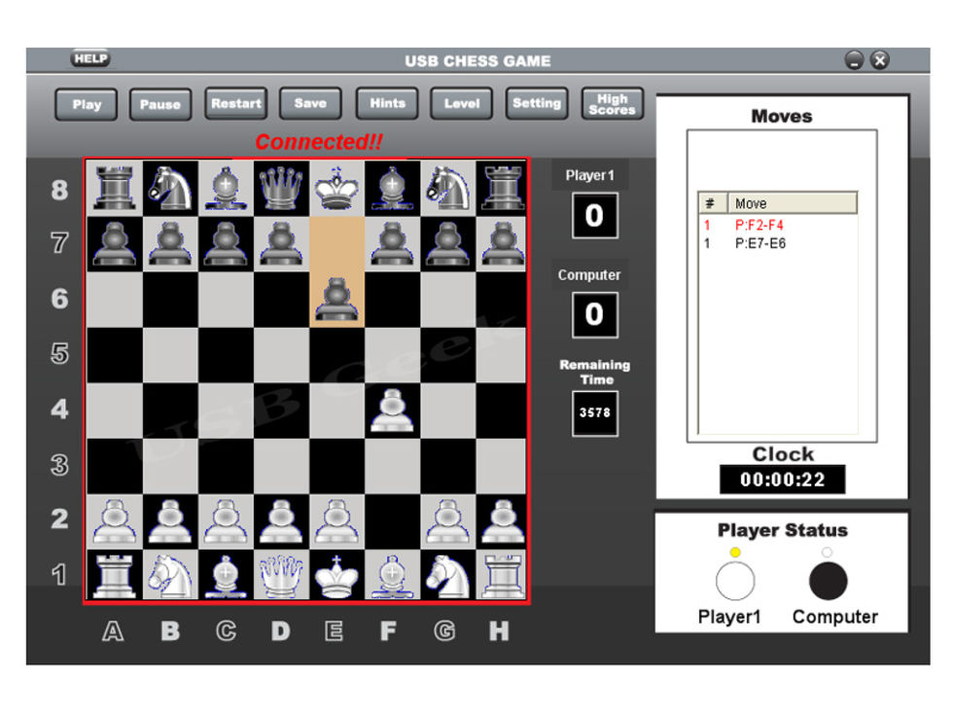The image size is (953, 715).
Task: Select the black knight on B8
Action: coord(170,188)
